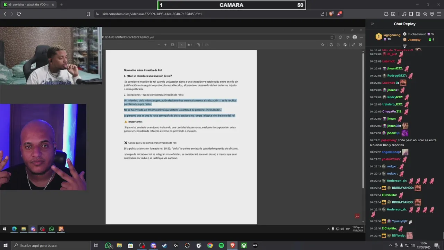Expand the system tray hidden icons chevron
This screenshot has width=444, height=250.
[391, 245]
